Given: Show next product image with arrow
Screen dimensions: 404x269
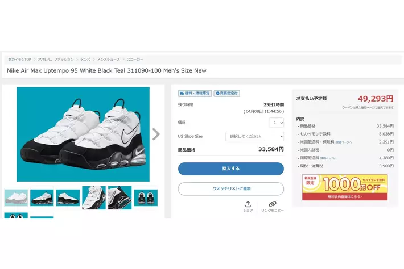Looking at the screenshot, I should 156,134.
